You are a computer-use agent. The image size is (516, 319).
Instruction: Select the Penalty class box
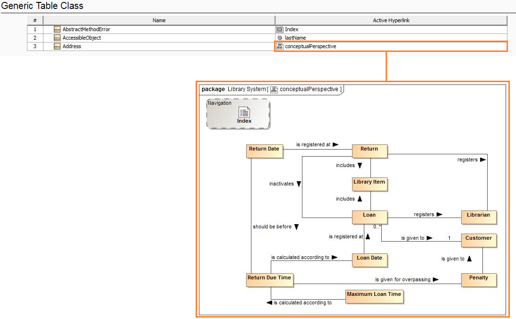(479, 280)
